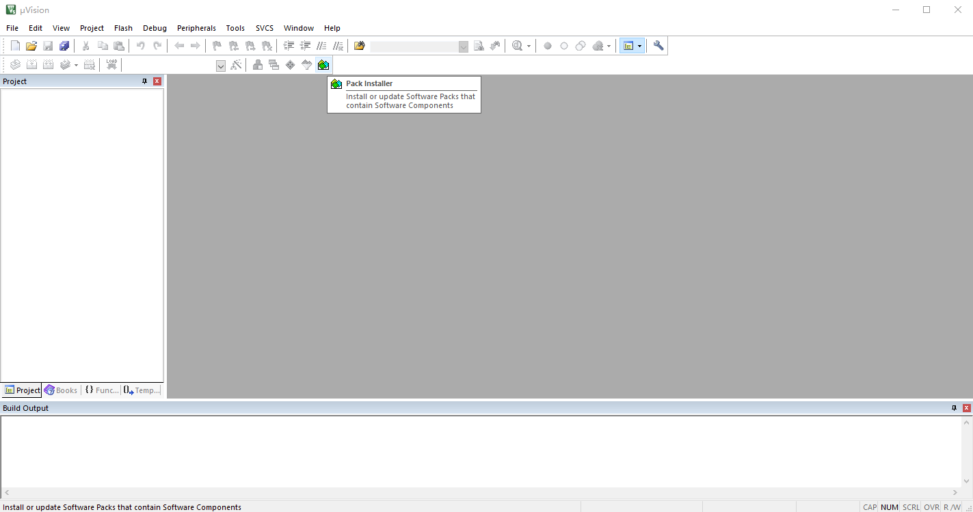The image size is (973, 512).
Task: Open the Flash menu
Action: click(x=123, y=28)
